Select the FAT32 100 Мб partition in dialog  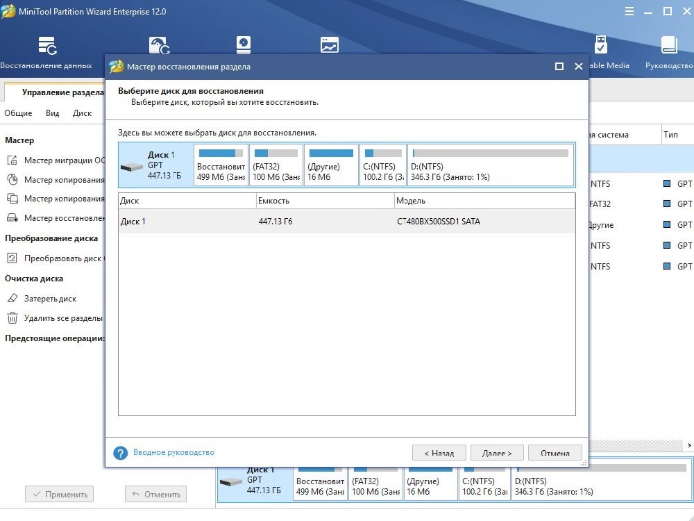276,165
